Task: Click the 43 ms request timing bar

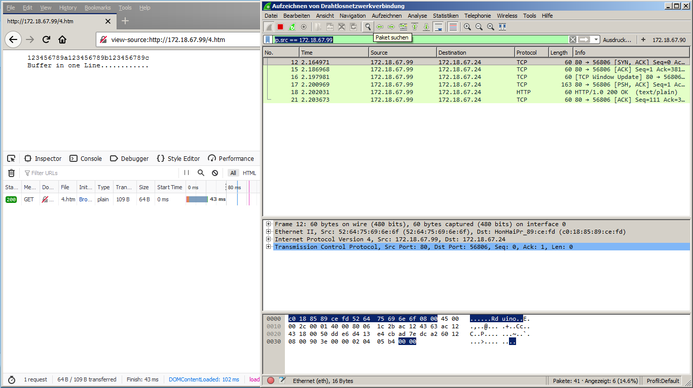Action: coord(198,199)
